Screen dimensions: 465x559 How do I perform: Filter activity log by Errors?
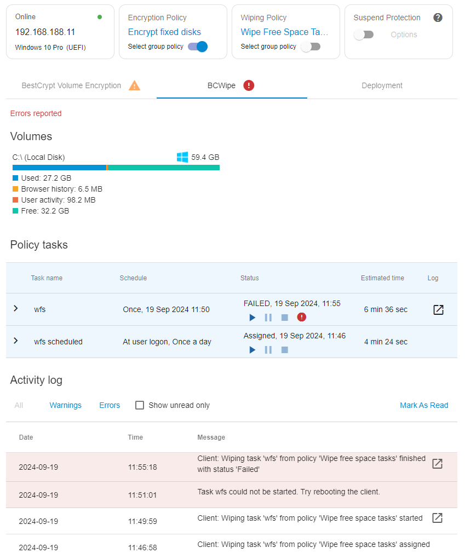click(x=110, y=405)
